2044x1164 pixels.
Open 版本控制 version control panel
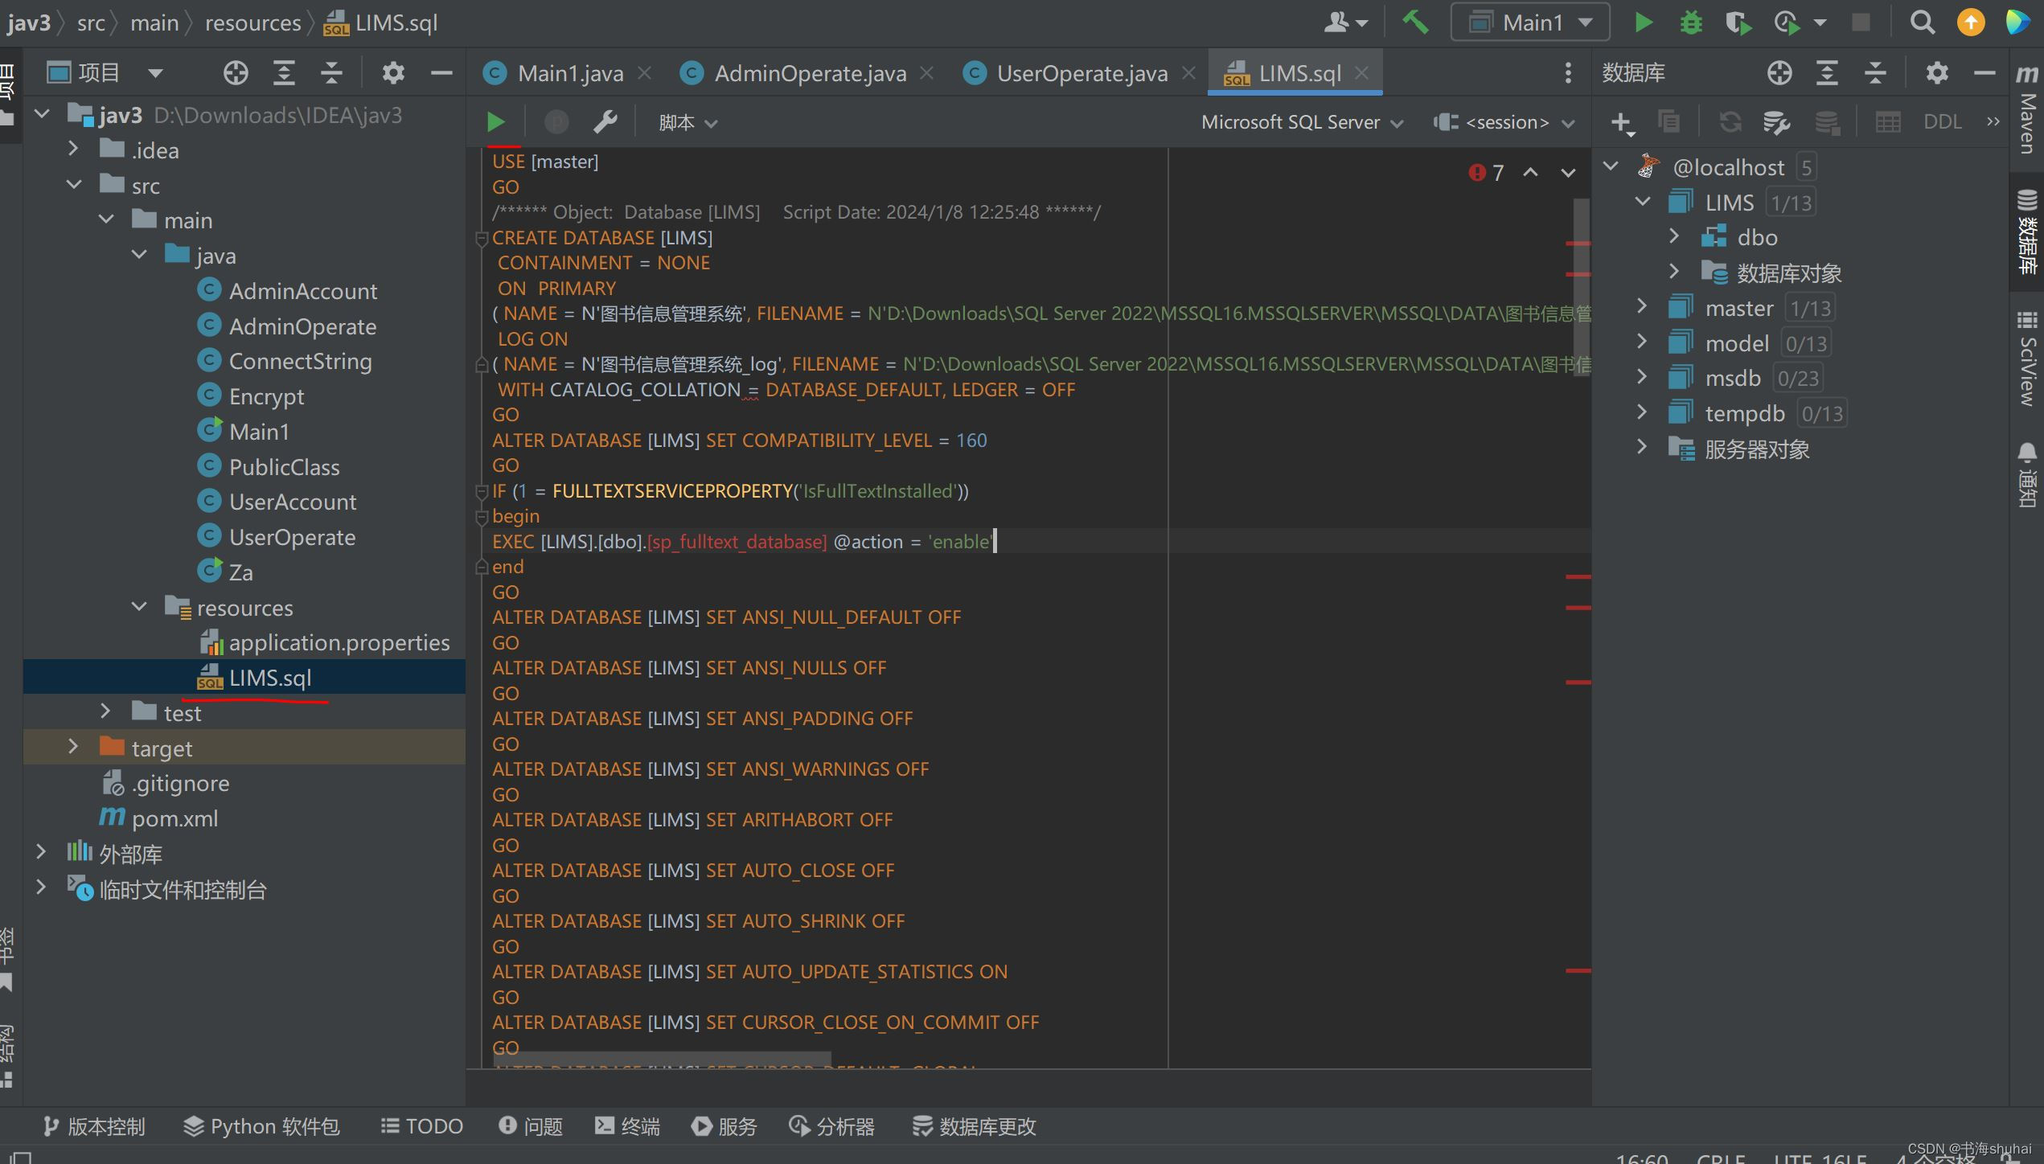[x=93, y=1126]
